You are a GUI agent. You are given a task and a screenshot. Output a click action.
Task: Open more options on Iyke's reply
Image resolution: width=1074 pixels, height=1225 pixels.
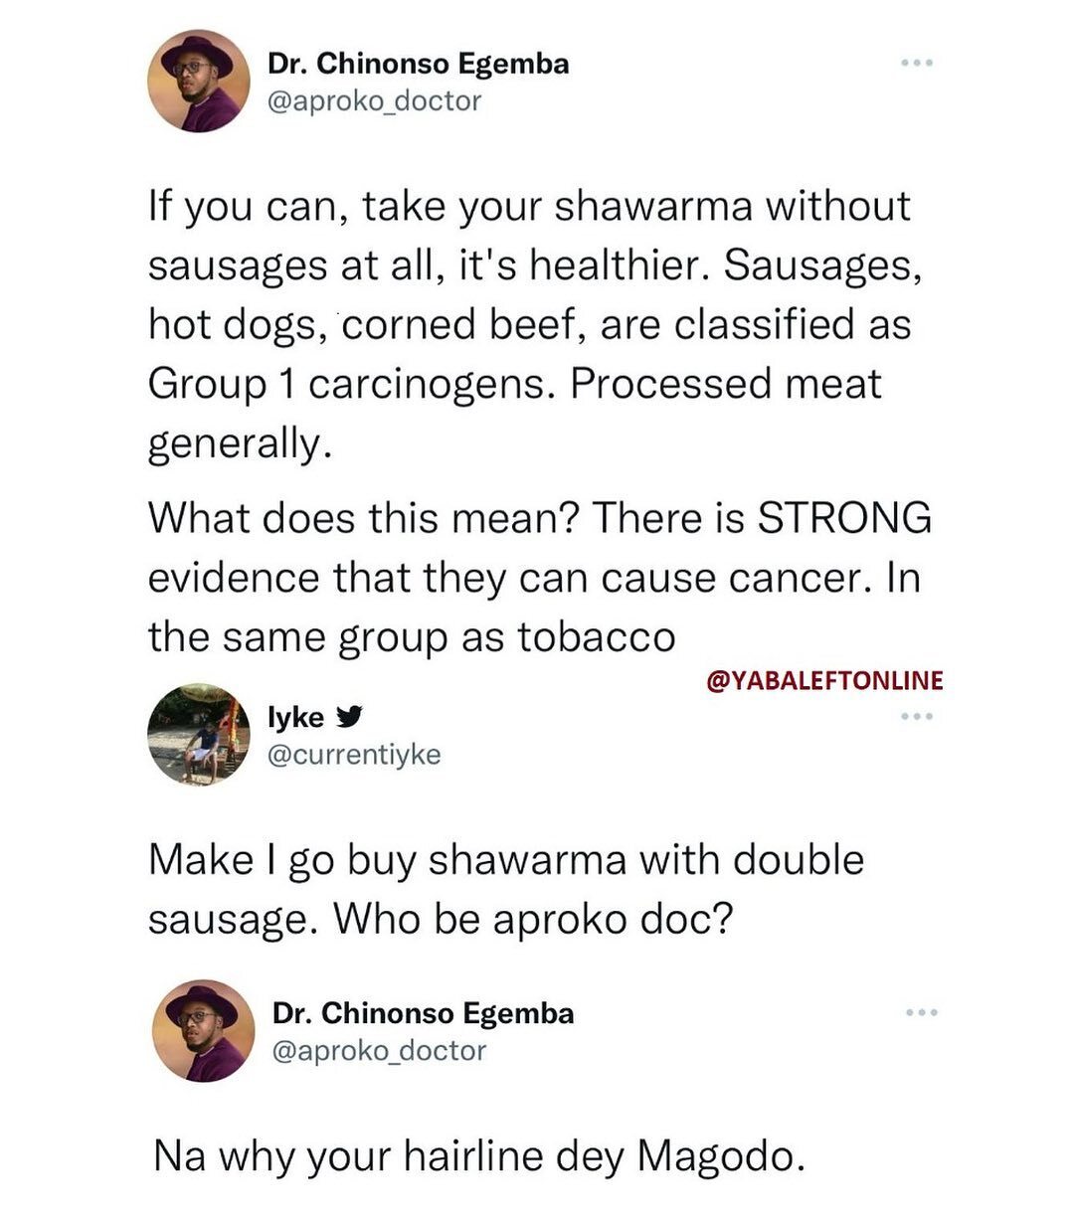pos(916,717)
